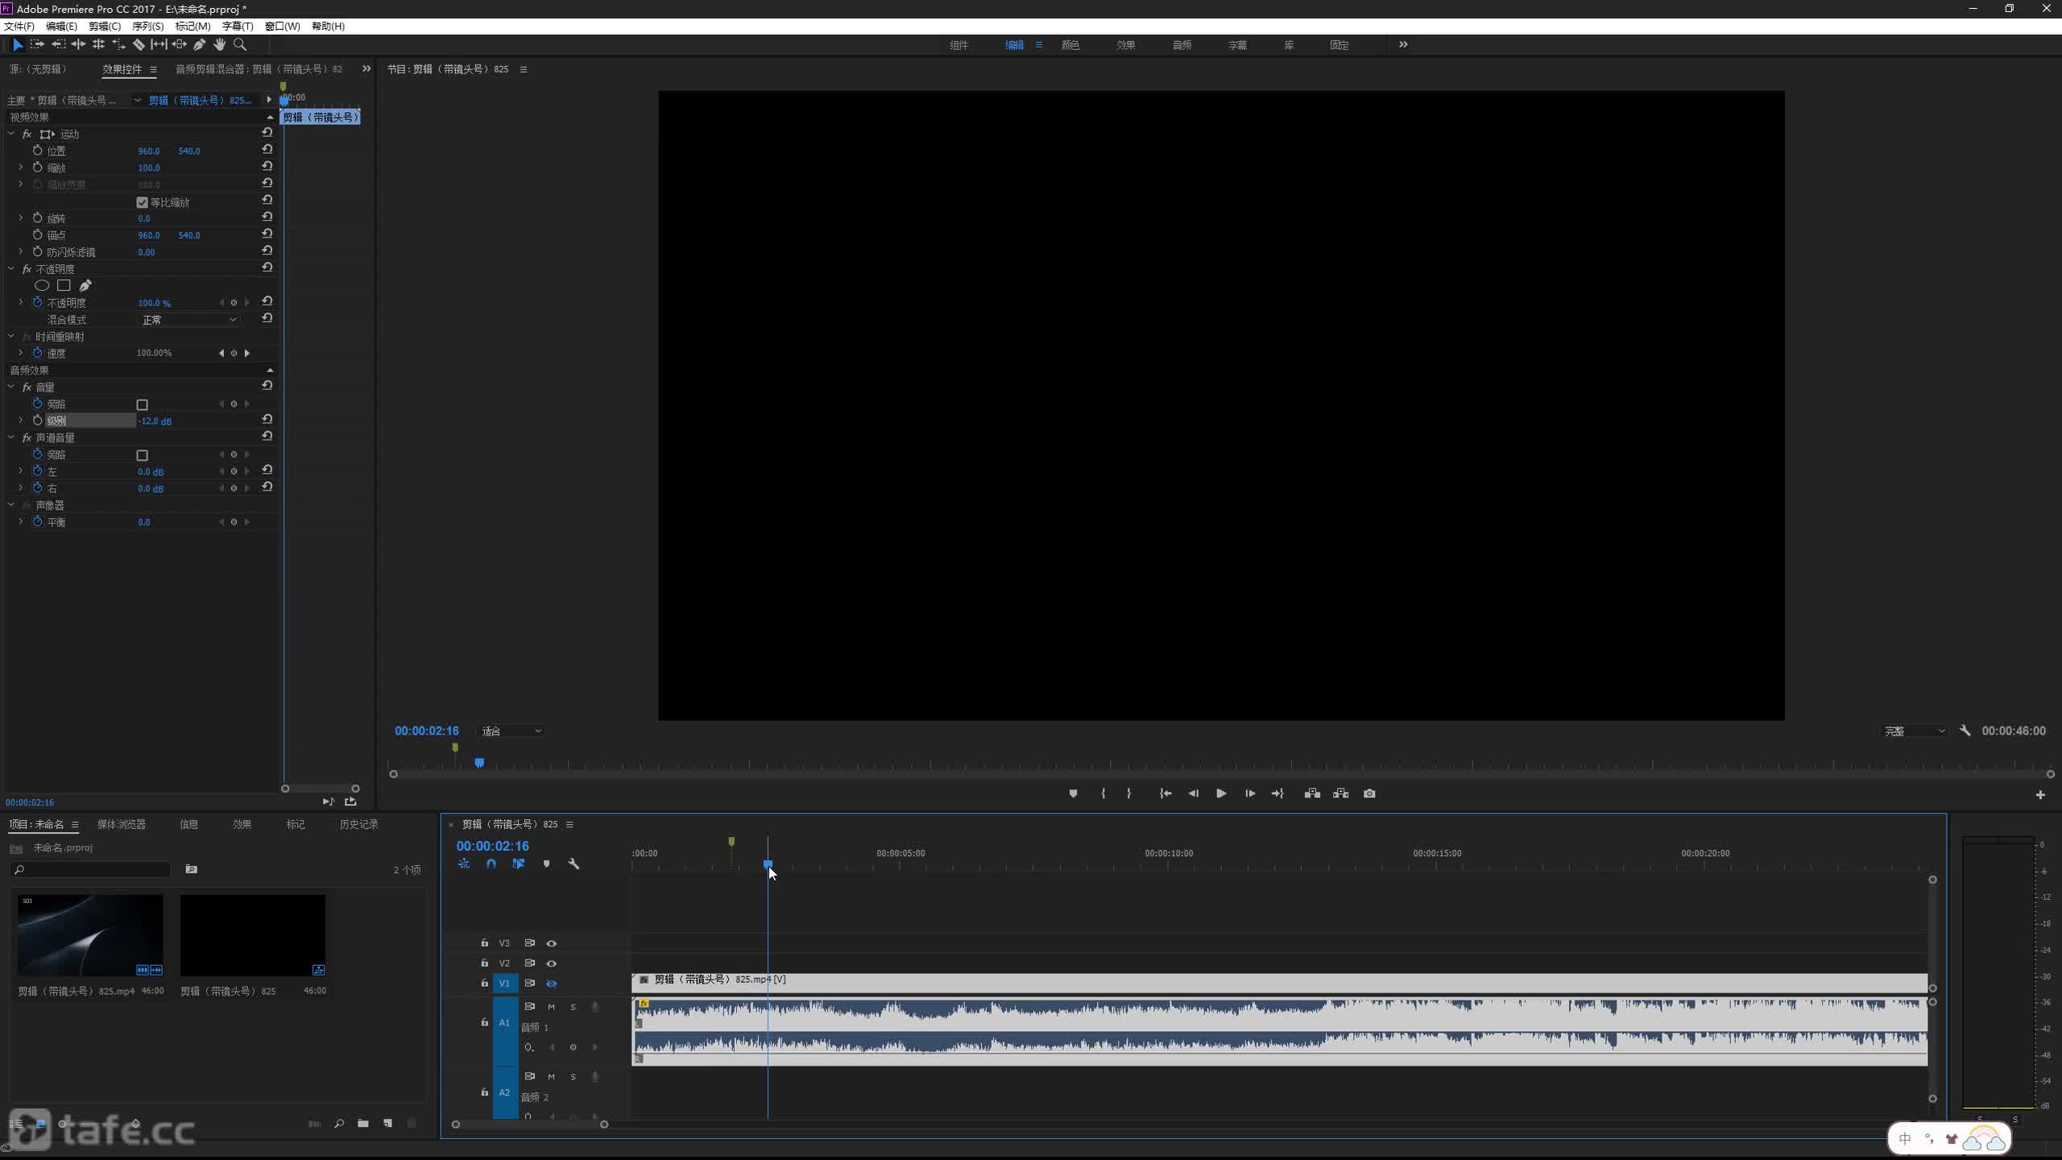Screen dimensions: 2062x1160
Task: Expand the Level (级别) property
Action: tap(21, 420)
